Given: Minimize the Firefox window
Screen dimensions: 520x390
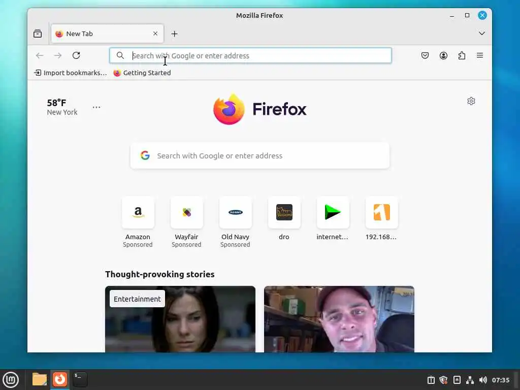Looking at the screenshot, I should (x=451, y=16).
